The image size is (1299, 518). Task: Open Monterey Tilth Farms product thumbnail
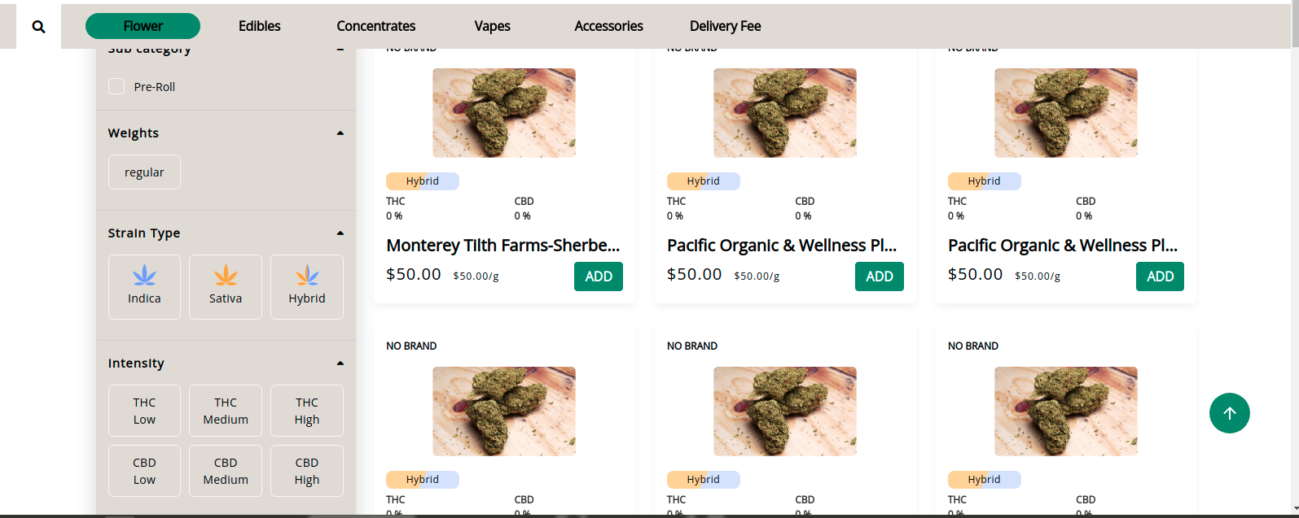pos(504,113)
